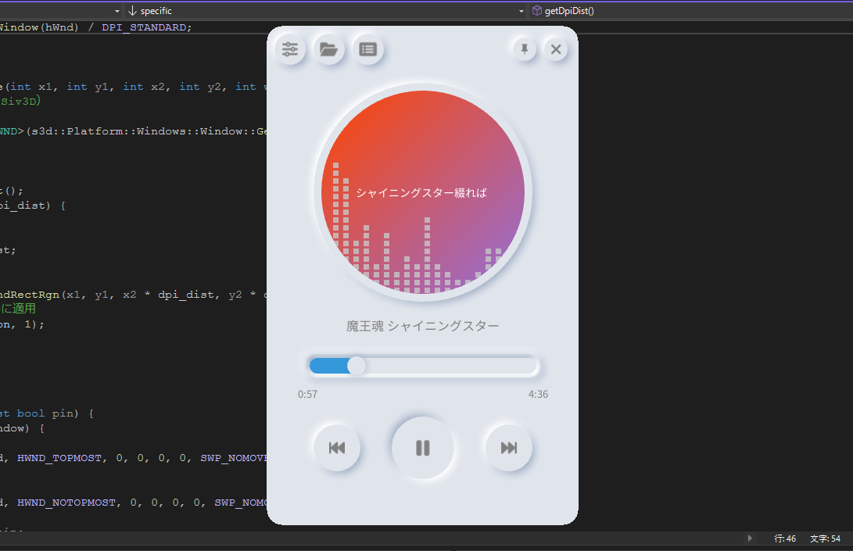Screen dimensions: 853x551
Task: Skip to the next track
Action: click(x=508, y=448)
